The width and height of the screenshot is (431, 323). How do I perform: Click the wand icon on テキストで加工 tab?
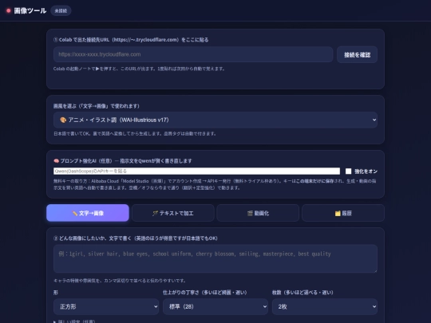coord(155,213)
